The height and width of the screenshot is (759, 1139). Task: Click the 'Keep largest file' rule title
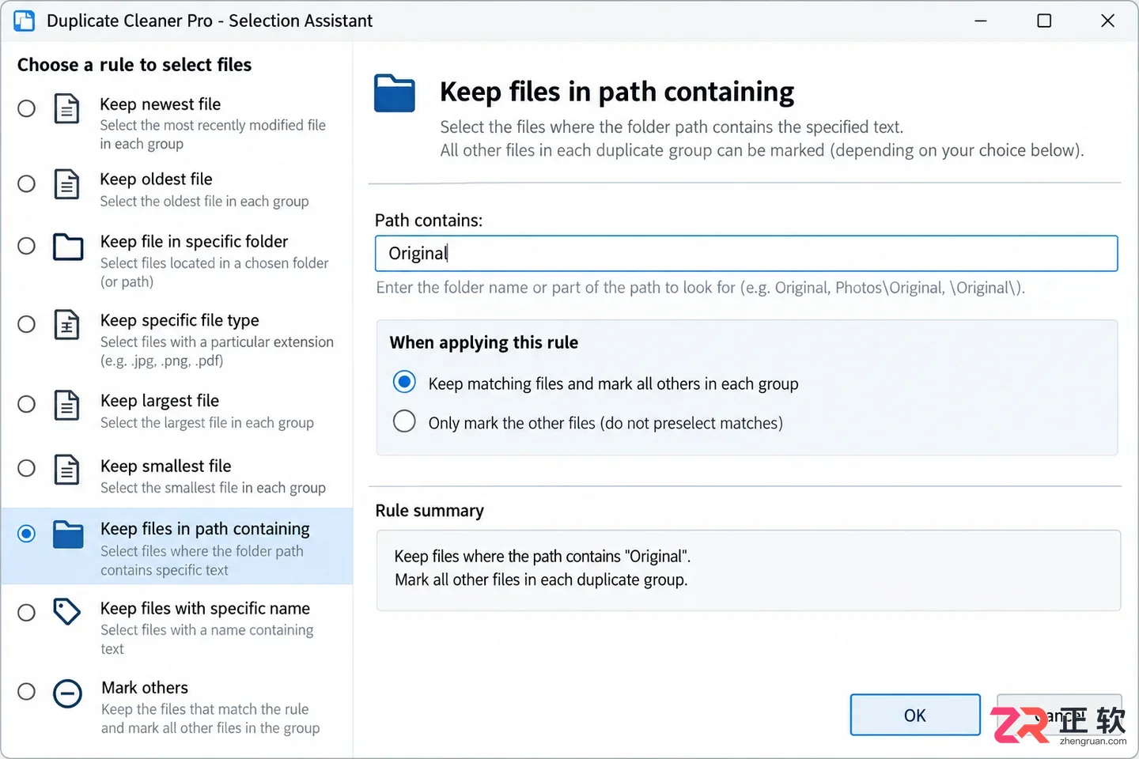(160, 401)
